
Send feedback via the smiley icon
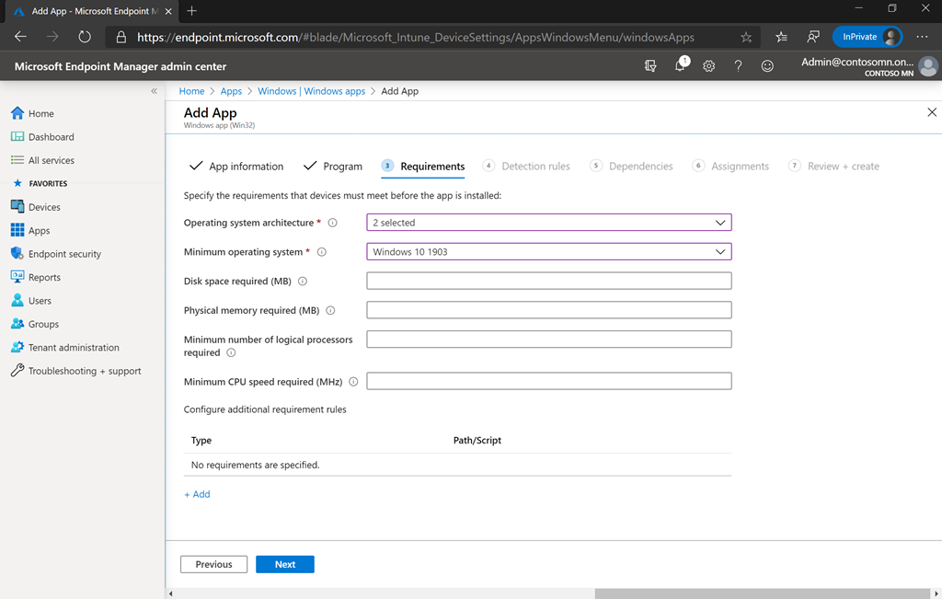(766, 65)
